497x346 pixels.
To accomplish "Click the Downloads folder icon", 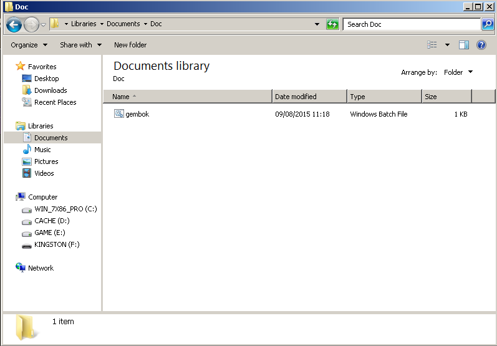I will click(x=27, y=90).
